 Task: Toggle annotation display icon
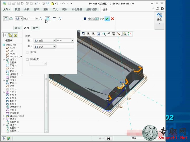pos(125,34)
